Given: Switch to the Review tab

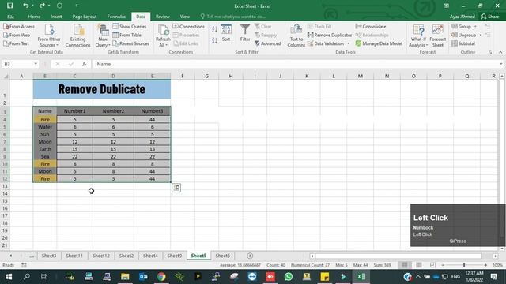Looking at the screenshot, I should point(163,17).
